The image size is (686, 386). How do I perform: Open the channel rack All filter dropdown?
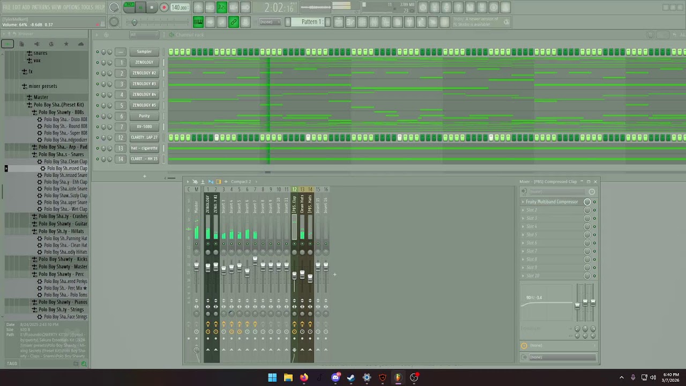coord(145,35)
